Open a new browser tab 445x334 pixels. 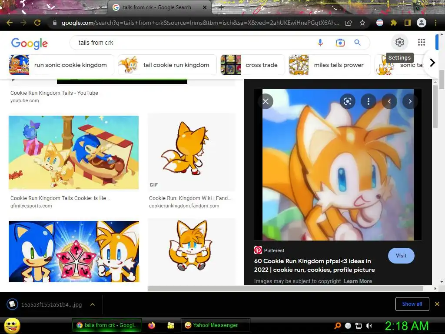(221, 7)
